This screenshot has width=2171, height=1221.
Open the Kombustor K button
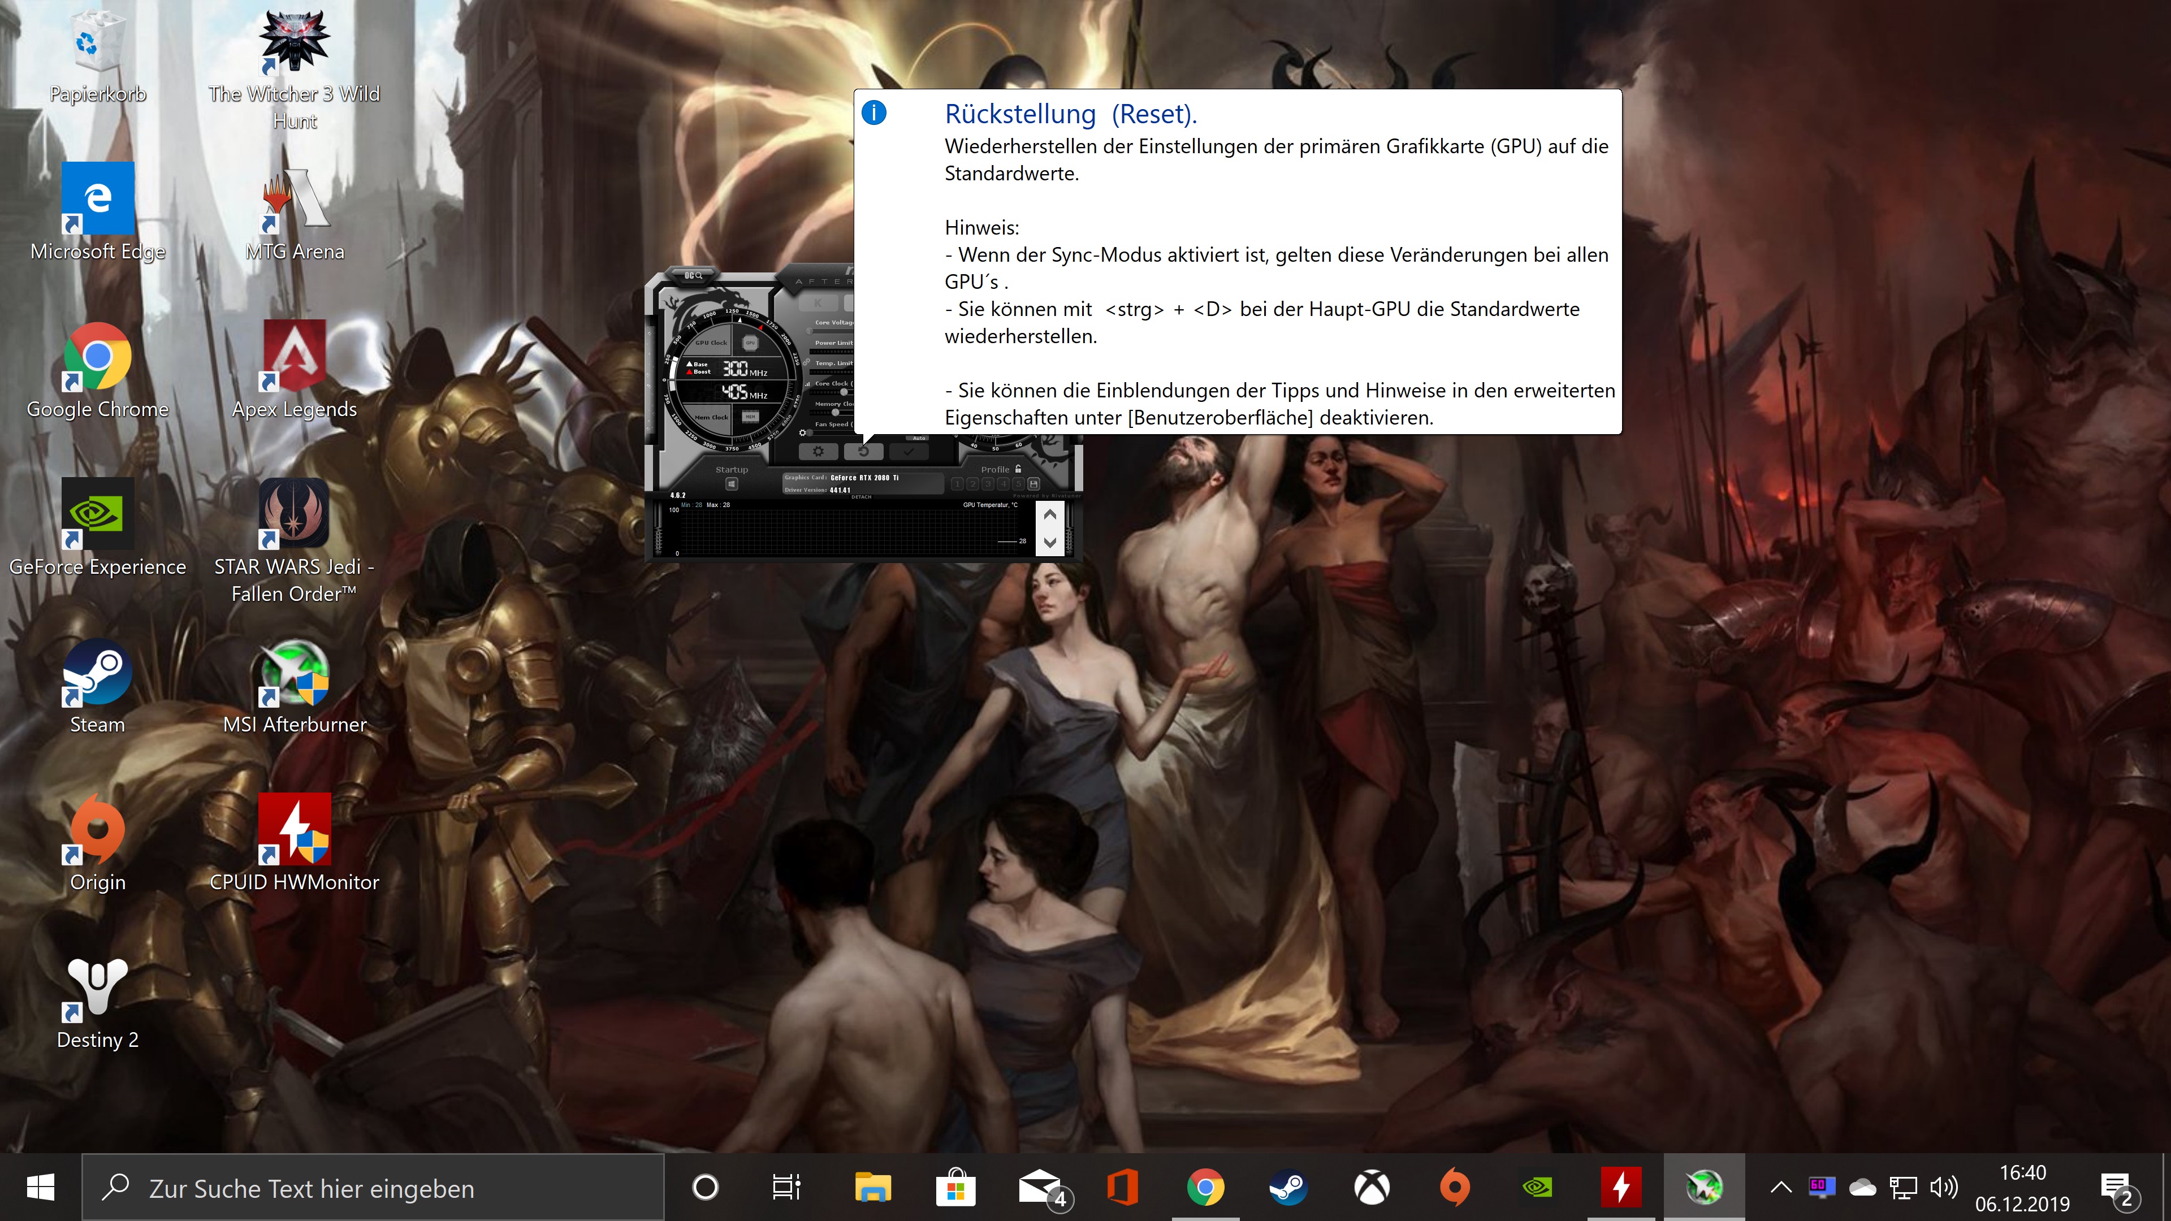(818, 304)
